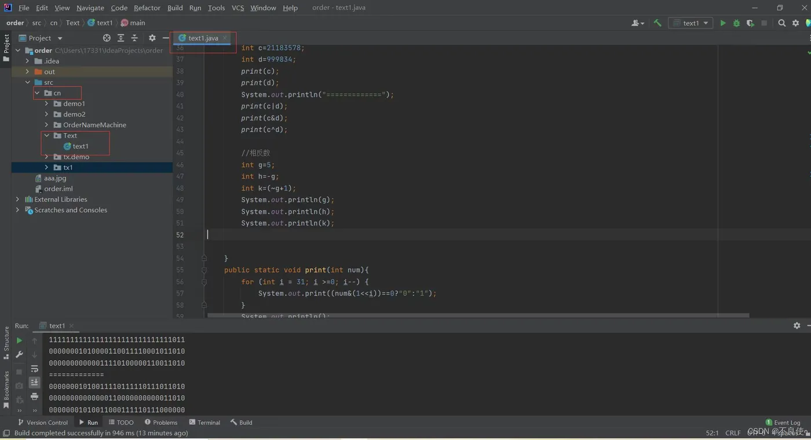The height and width of the screenshot is (440, 811).
Task: Open the VCS menu
Action: pyautogui.click(x=238, y=8)
